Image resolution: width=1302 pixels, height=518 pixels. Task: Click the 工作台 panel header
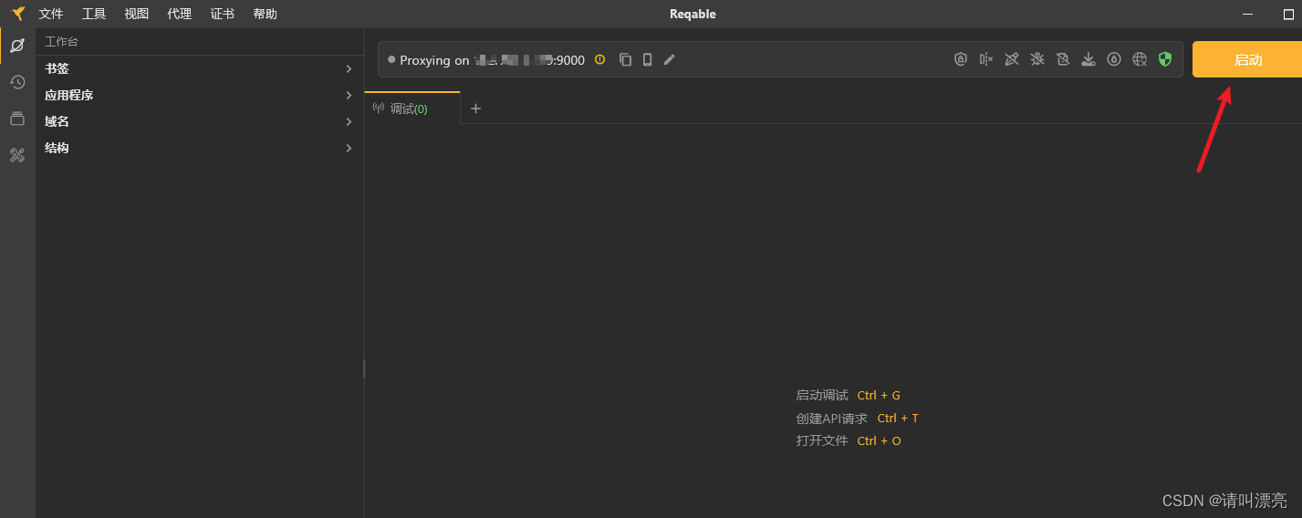pos(62,42)
